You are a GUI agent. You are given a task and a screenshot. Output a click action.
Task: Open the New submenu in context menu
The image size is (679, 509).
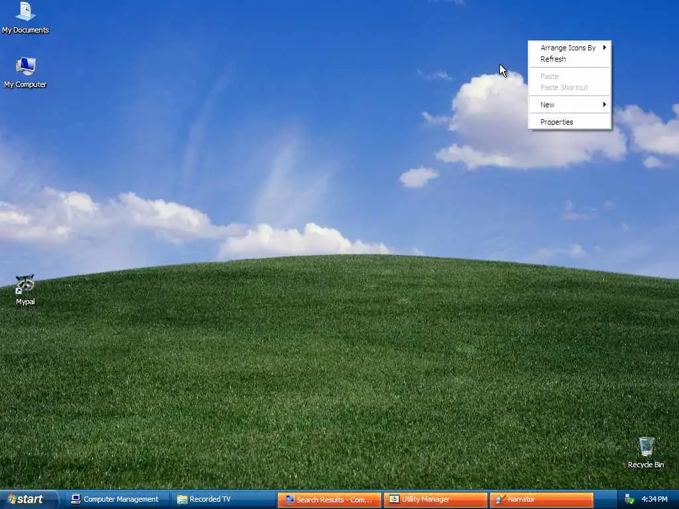coord(570,105)
